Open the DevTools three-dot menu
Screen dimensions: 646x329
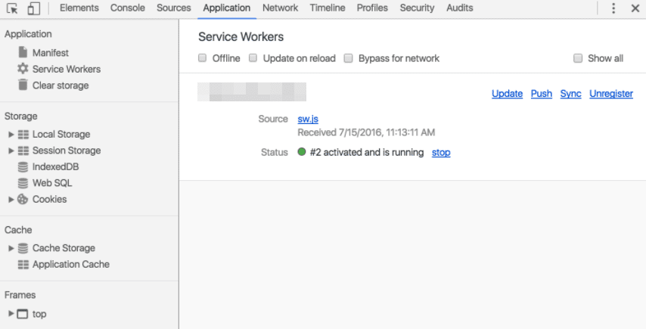tap(613, 8)
